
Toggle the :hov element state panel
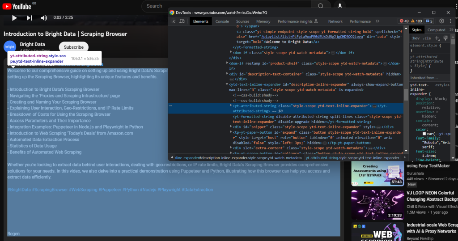coord(416,38)
